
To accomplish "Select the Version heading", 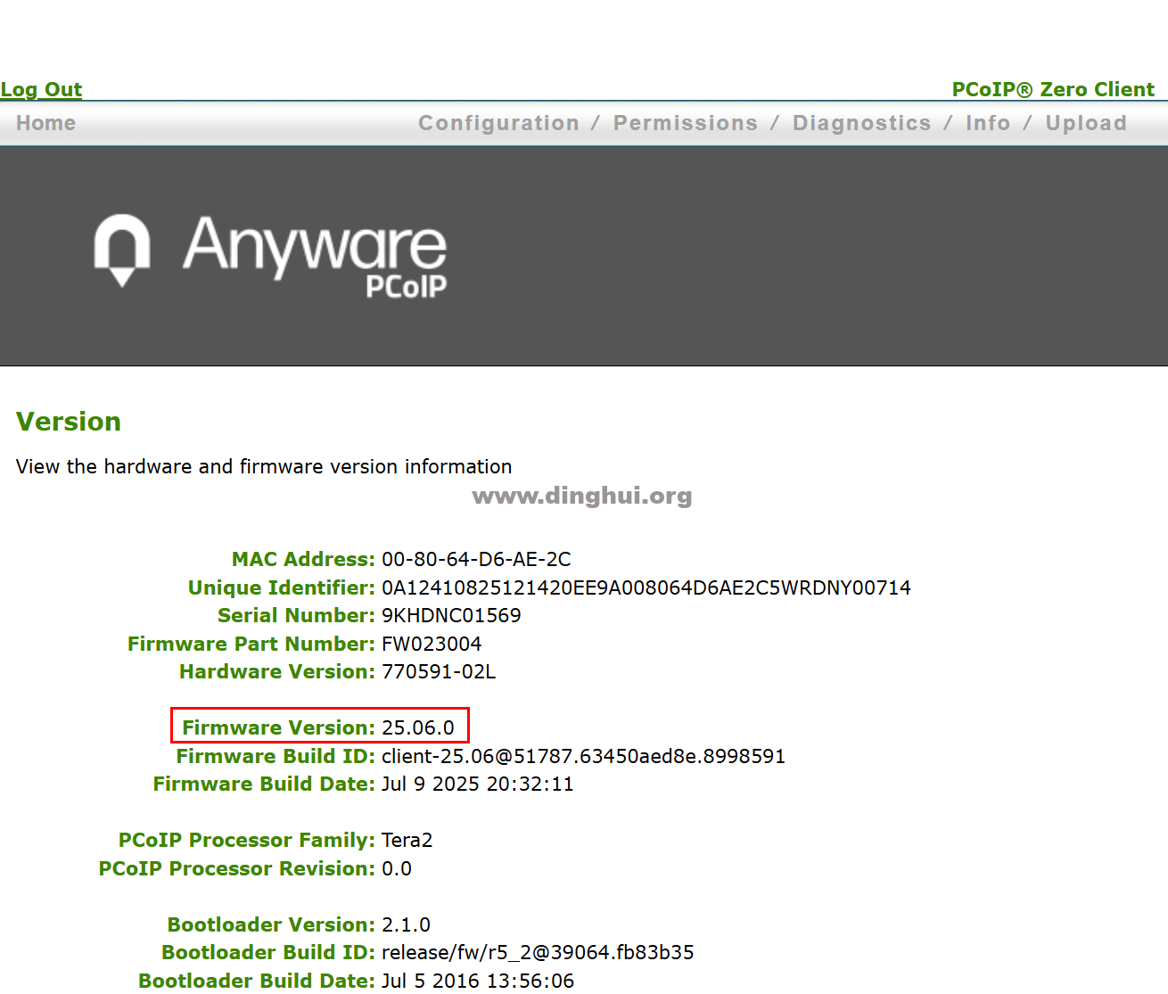I will tap(69, 421).
